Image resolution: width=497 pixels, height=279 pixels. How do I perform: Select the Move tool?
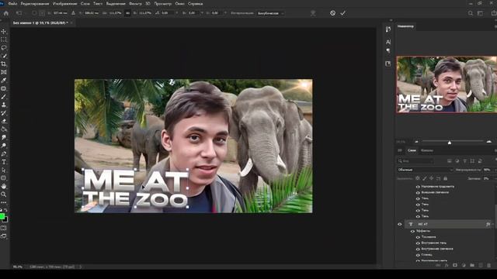[x=4, y=31]
